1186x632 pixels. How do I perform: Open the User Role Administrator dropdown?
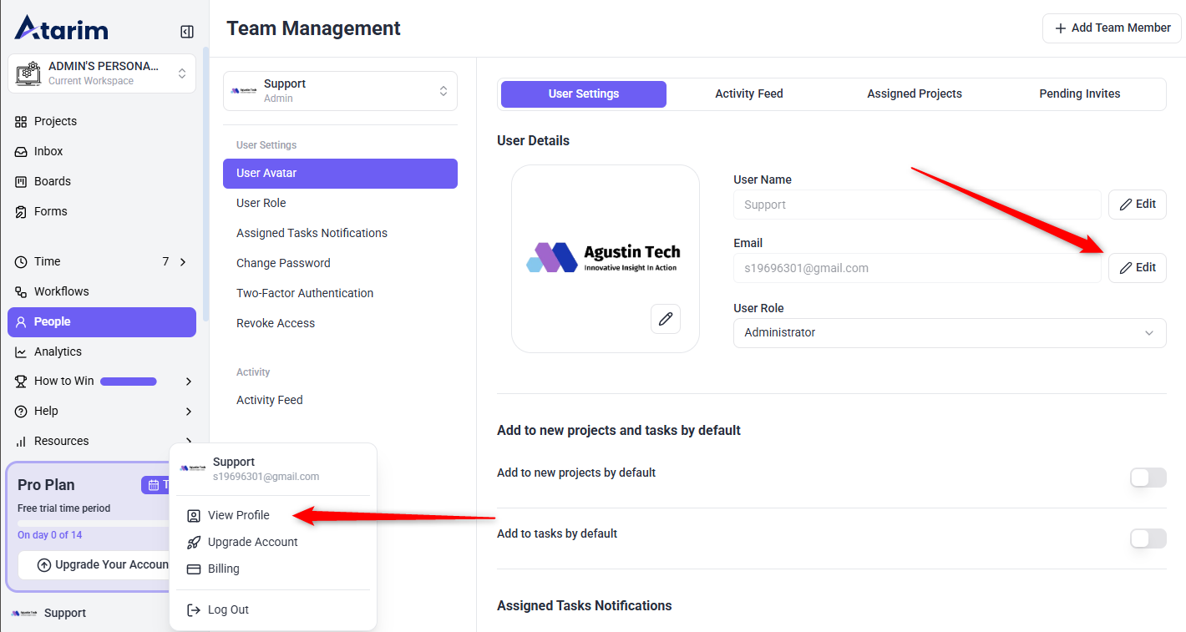(x=949, y=332)
